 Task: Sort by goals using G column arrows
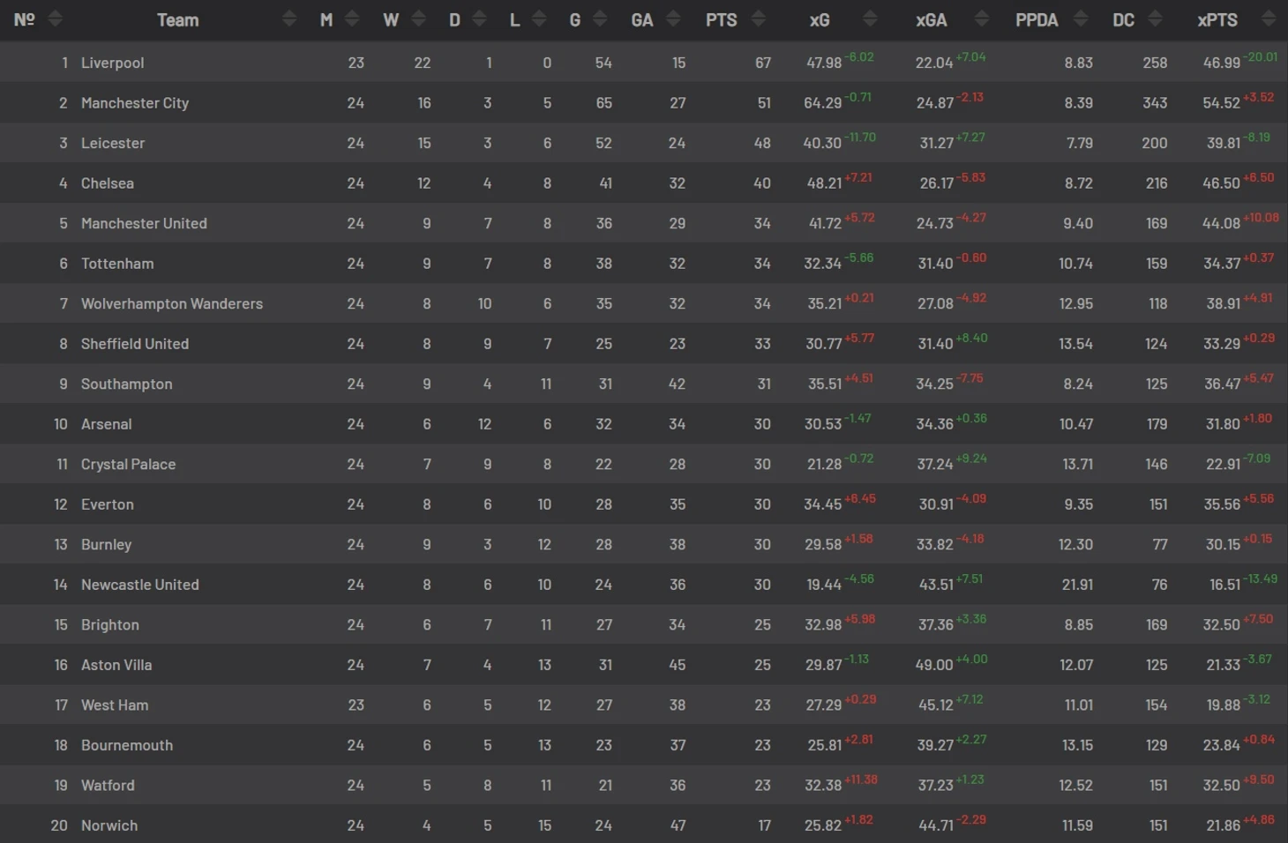click(600, 19)
